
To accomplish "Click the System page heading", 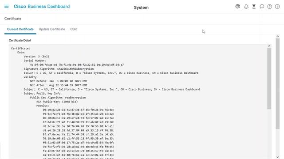I will coord(141,8).
